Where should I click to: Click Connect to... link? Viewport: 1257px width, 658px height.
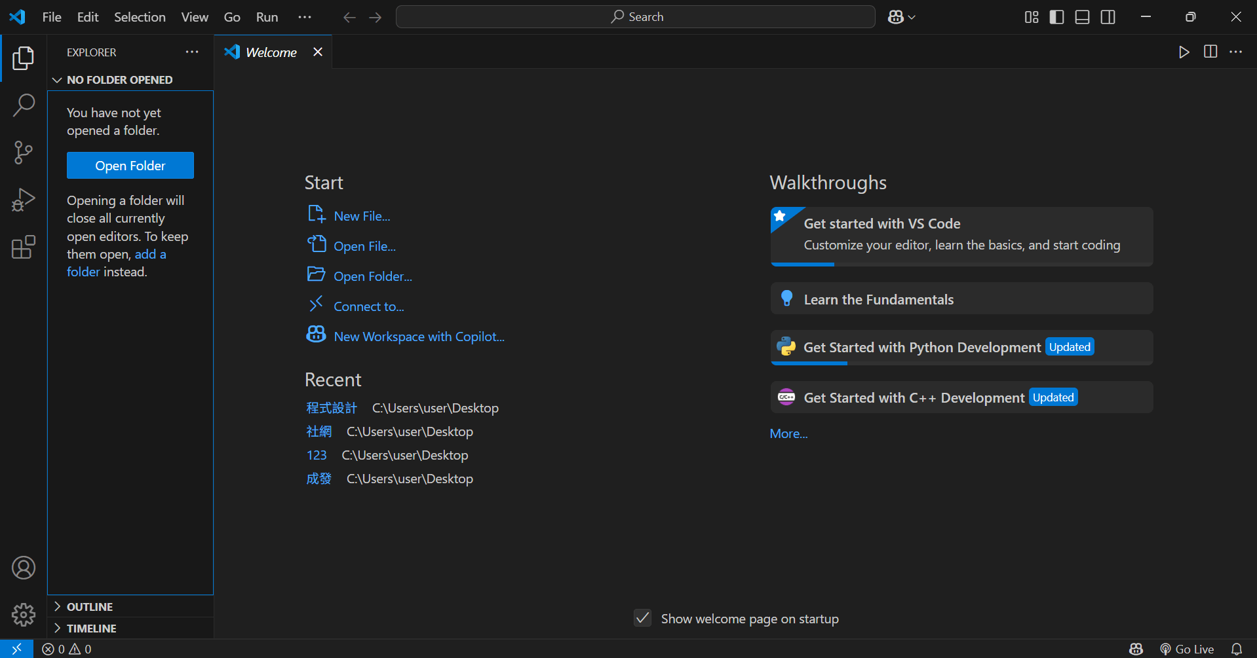coord(369,306)
